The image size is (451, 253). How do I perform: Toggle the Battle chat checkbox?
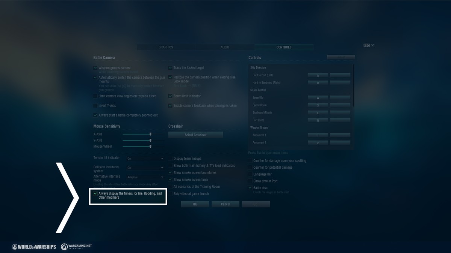(x=250, y=188)
